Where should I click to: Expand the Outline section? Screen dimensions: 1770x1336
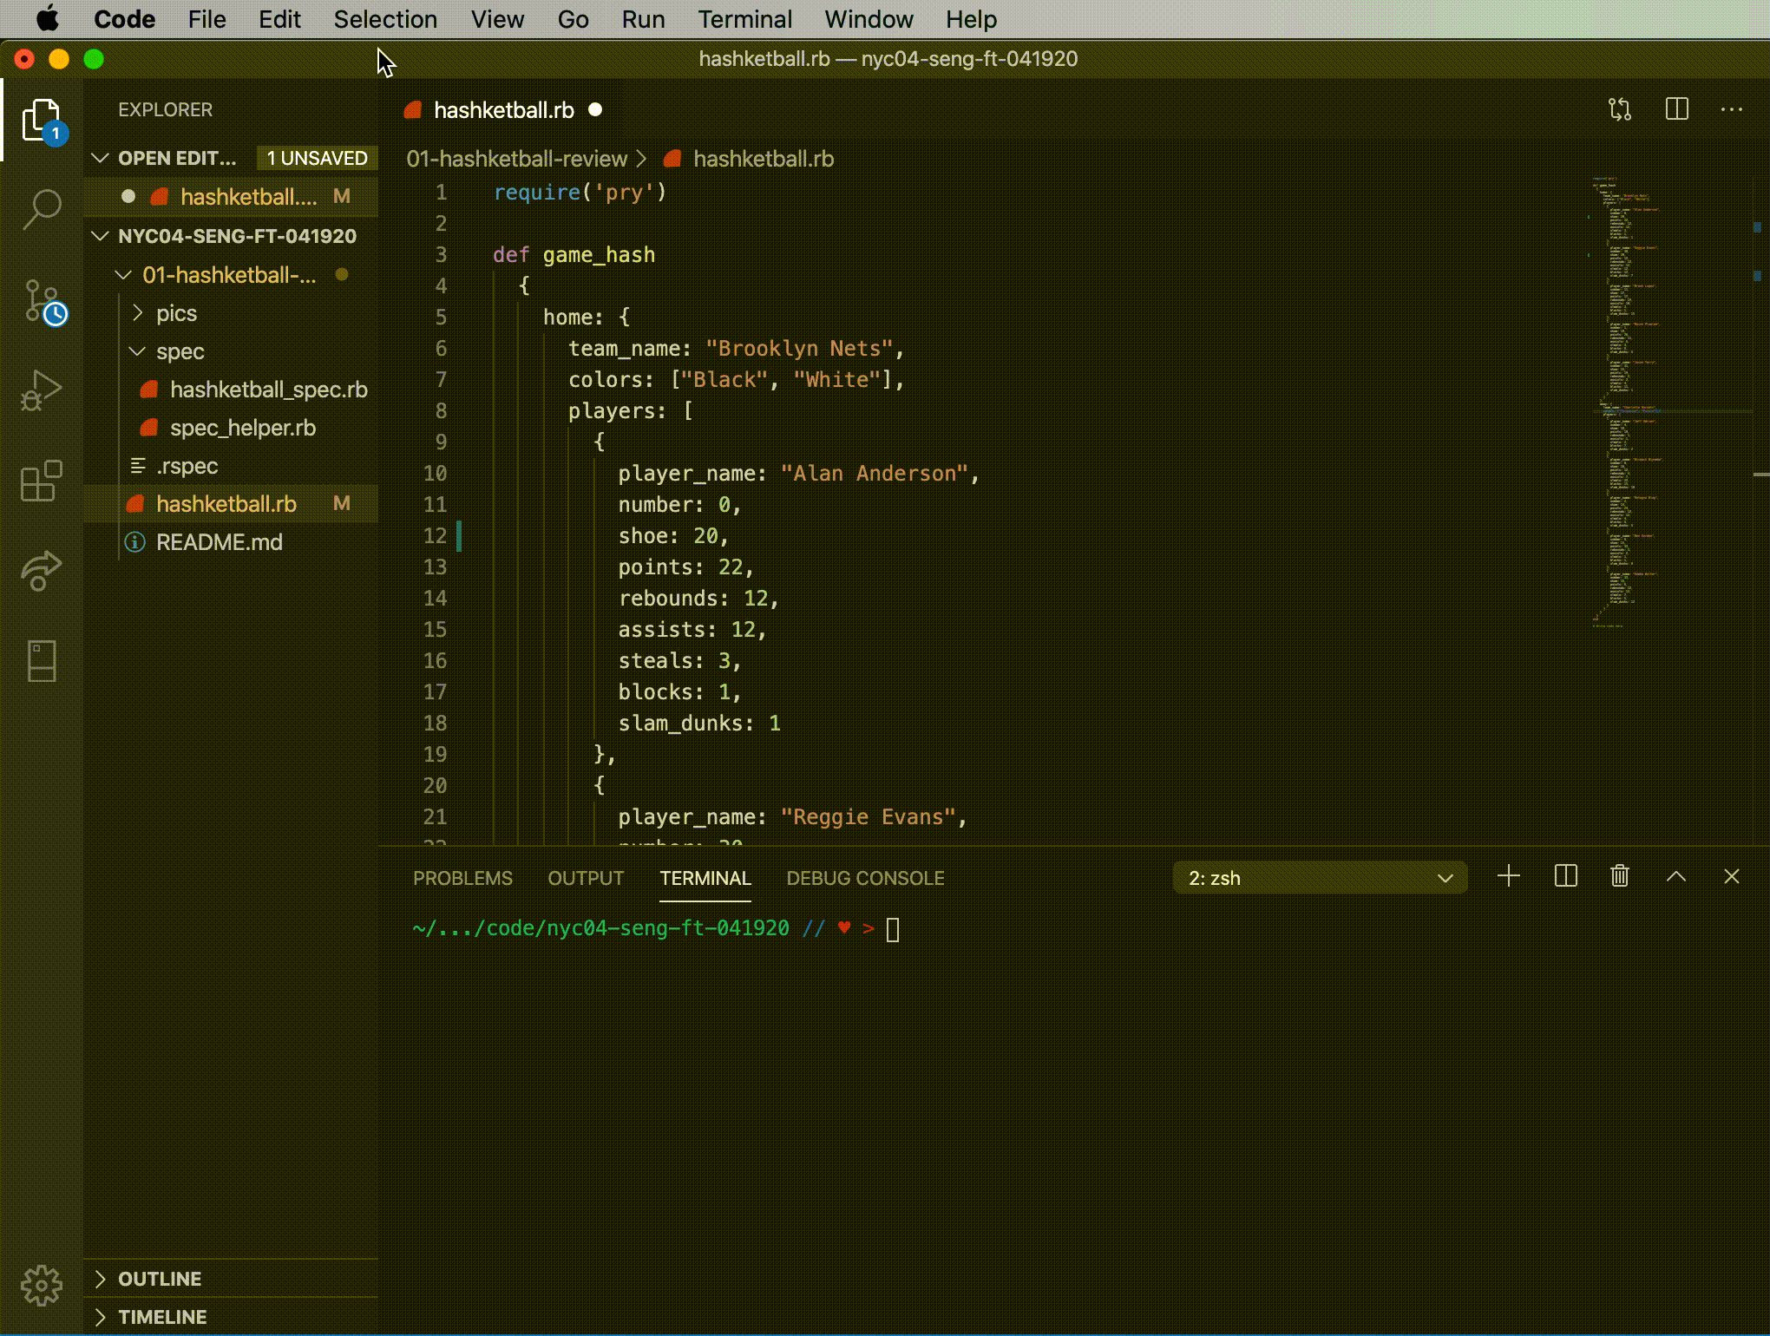[101, 1279]
